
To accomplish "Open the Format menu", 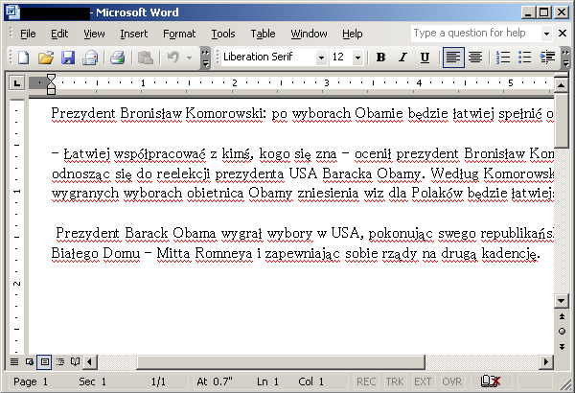I will pos(178,34).
